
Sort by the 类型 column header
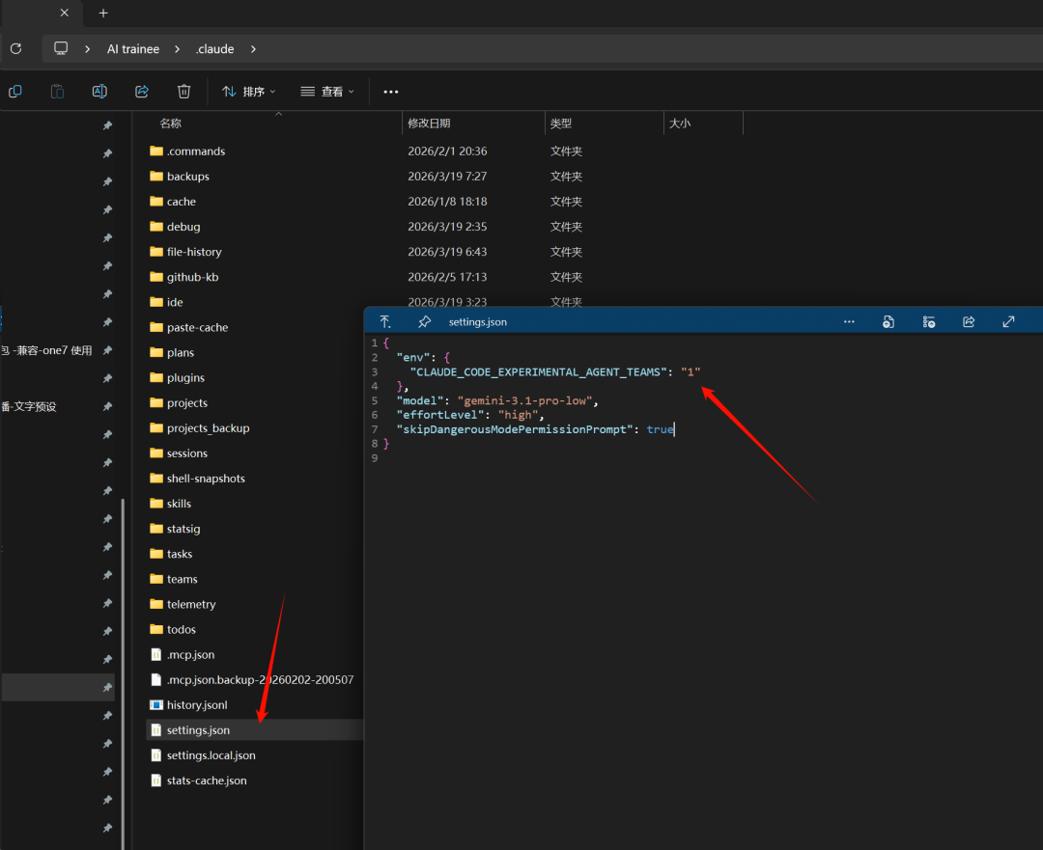561,123
